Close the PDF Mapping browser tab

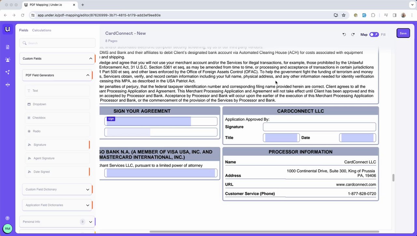[74, 5]
